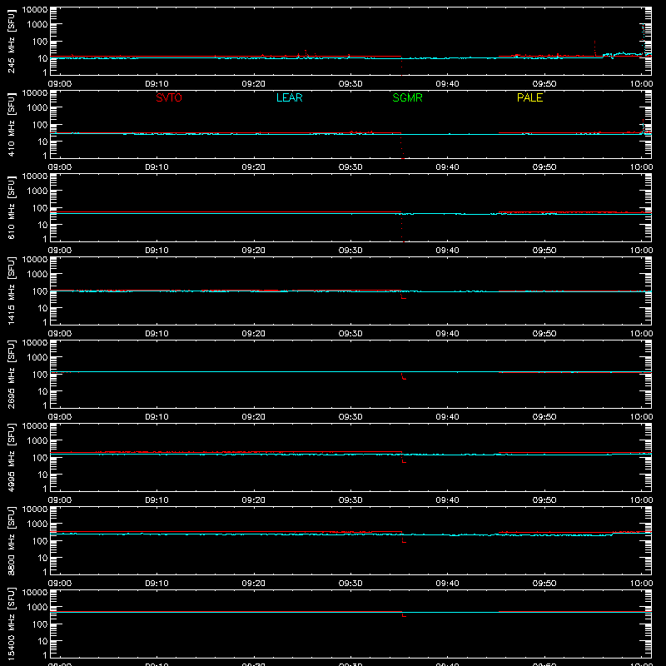The image size is (666, 666).
Task: Click the 1415 MHz [SFU] axis title
Action: 11,291
